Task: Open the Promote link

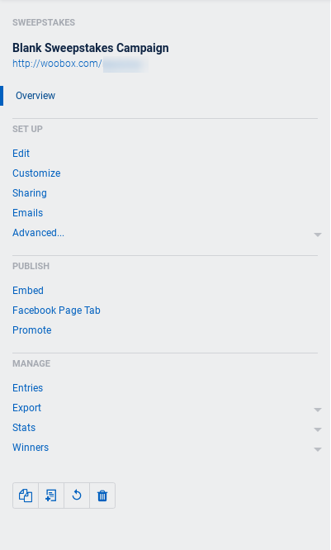Action: [32, 330]
